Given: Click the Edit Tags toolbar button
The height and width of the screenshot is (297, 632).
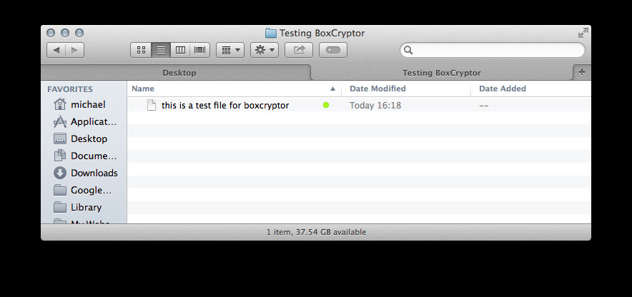Looking at the screenshot, I should pos(333,50).
